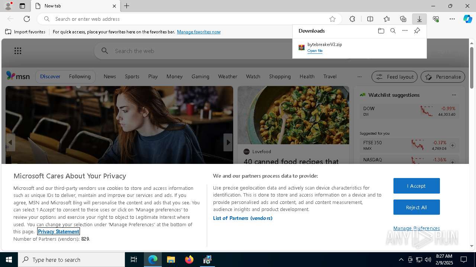Toggle the Downloads toolbar button
476x267 pixels.
(x=419, y=19)
